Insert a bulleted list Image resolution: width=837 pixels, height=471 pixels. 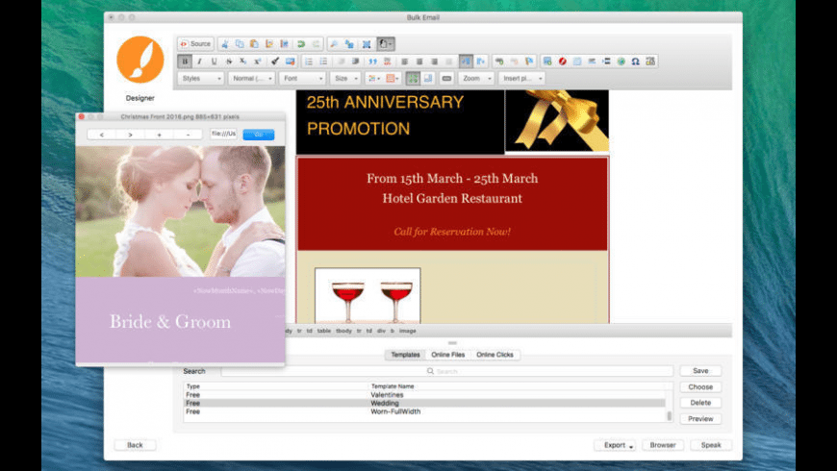323,62
